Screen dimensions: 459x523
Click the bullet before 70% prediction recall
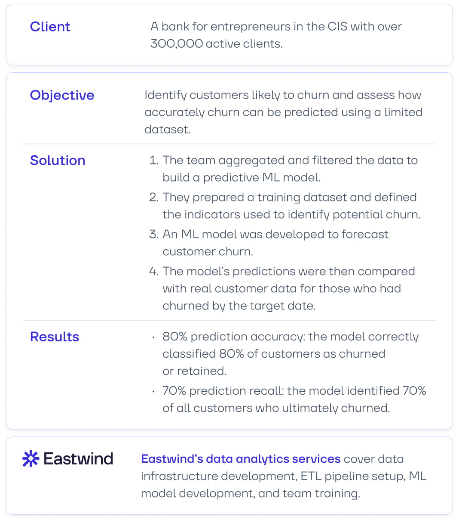tap(153, 392)
